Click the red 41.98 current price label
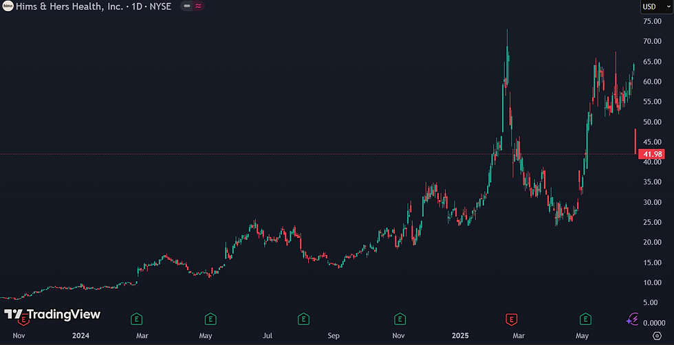 coord(652,154)
